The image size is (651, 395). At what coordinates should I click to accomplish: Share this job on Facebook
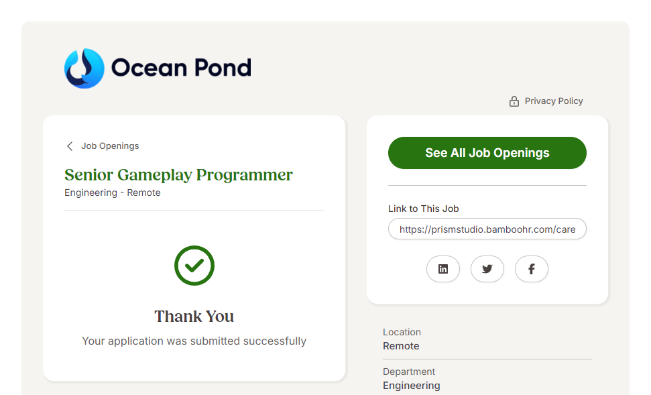(x=532, y=269)
